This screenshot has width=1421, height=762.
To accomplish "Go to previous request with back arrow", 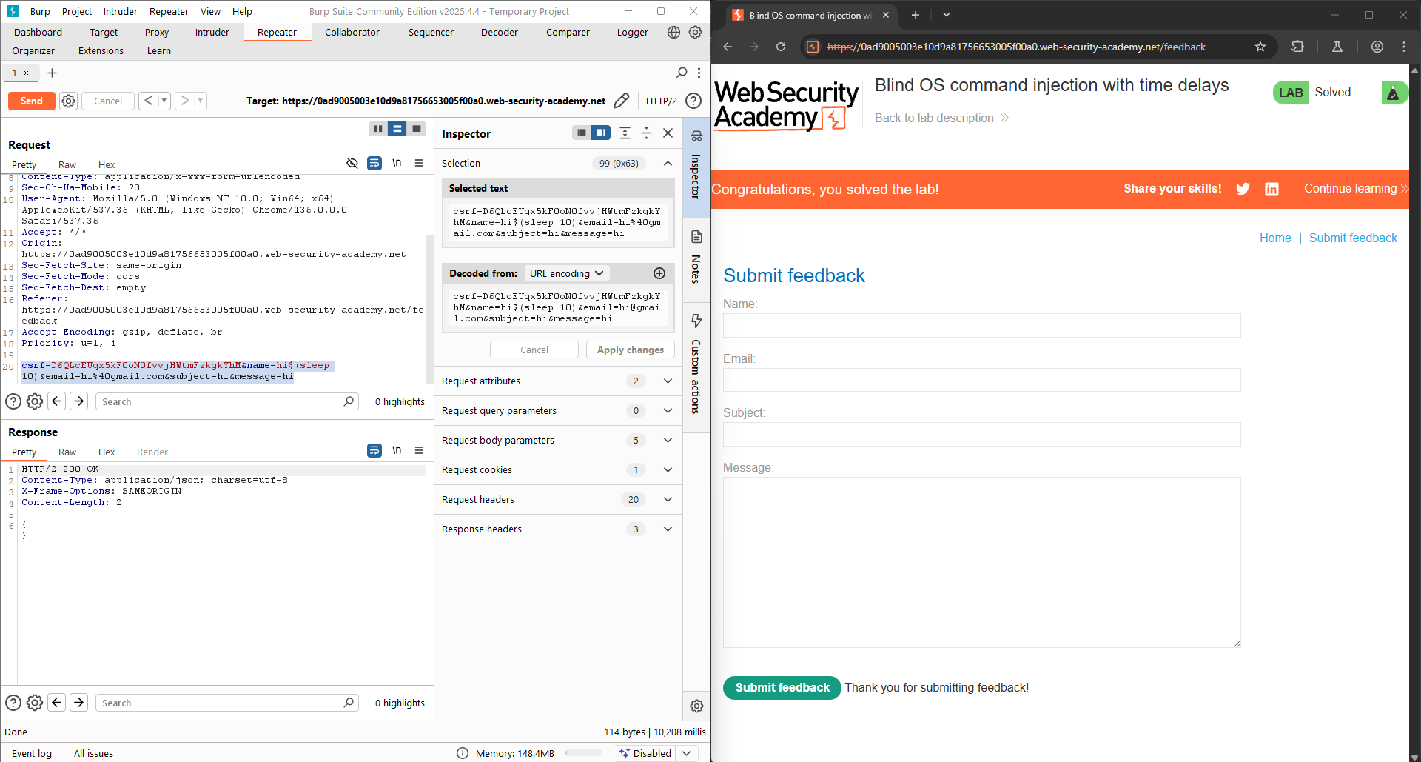I will point(148,101).
